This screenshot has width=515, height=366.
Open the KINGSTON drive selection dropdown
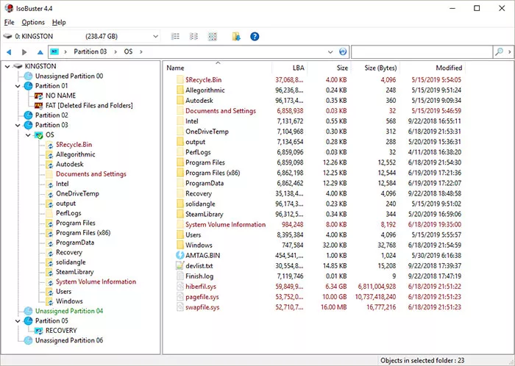(156, 37)
